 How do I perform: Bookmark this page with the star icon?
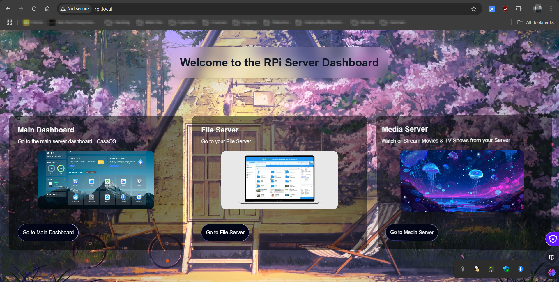point(474,9)
